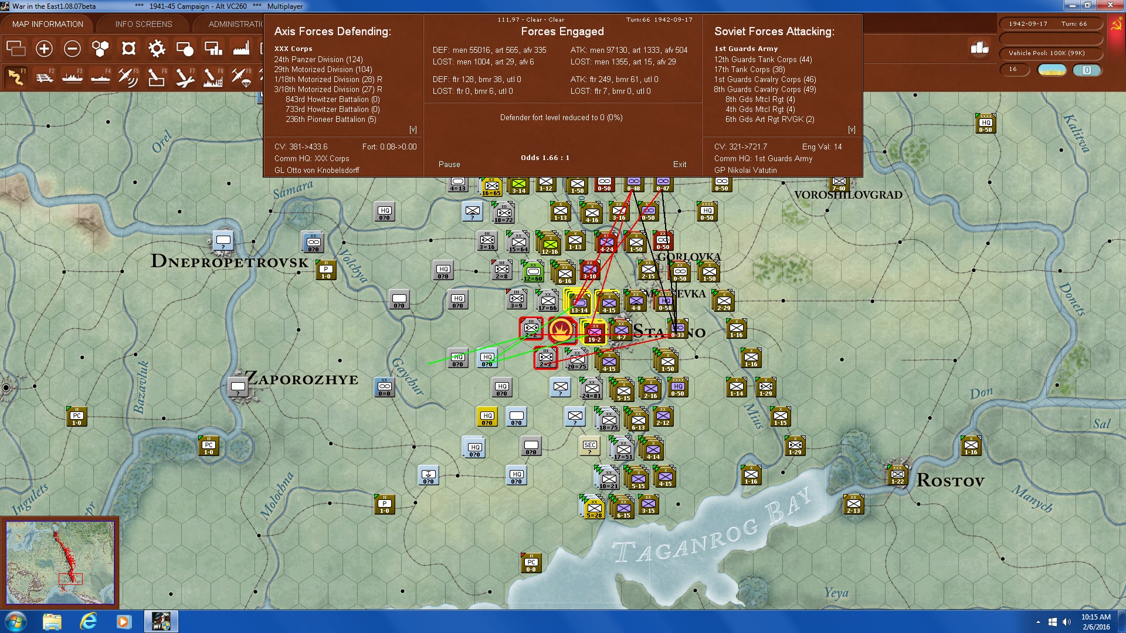
Task: Expand the Axis forces unit list
Action: (x=413, y=130)
